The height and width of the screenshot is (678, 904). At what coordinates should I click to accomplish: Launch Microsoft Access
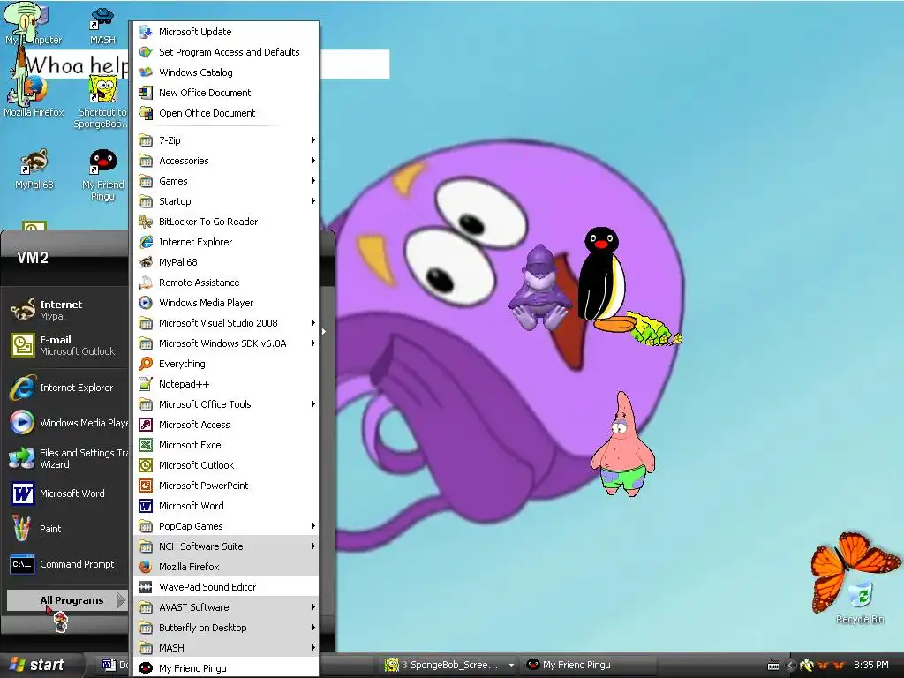click(226, 425)
